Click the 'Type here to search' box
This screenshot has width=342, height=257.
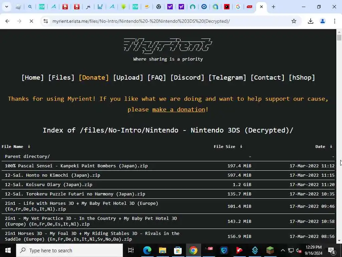pos(69,250)
